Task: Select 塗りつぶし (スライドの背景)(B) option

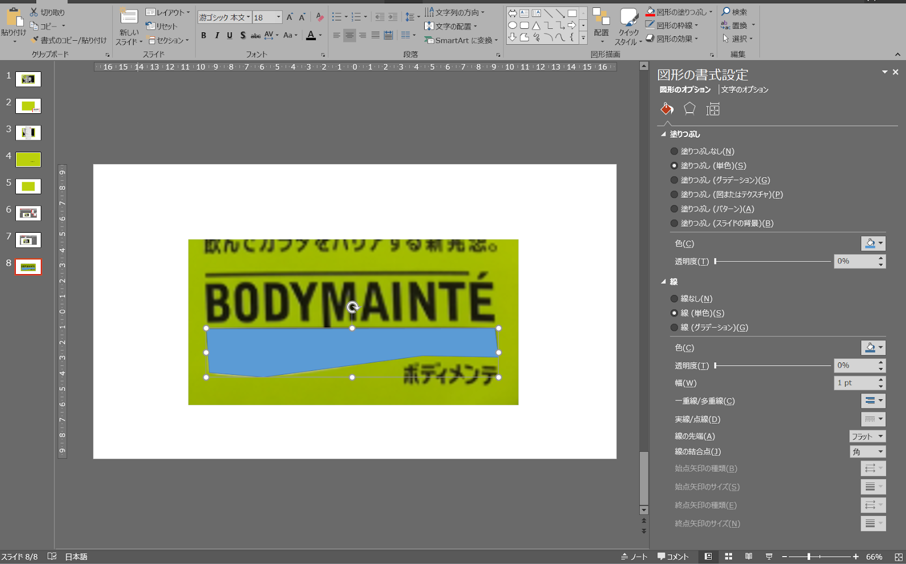Action: point(721,223)
